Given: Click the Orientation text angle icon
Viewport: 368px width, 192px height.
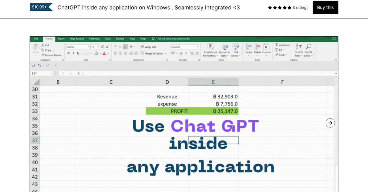Looking at the screenshot, I should (x=131, y=47).
